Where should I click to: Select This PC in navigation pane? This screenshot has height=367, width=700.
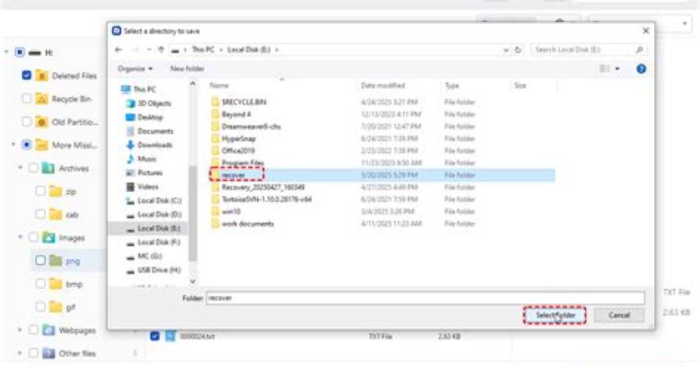[x=139, y=89]
